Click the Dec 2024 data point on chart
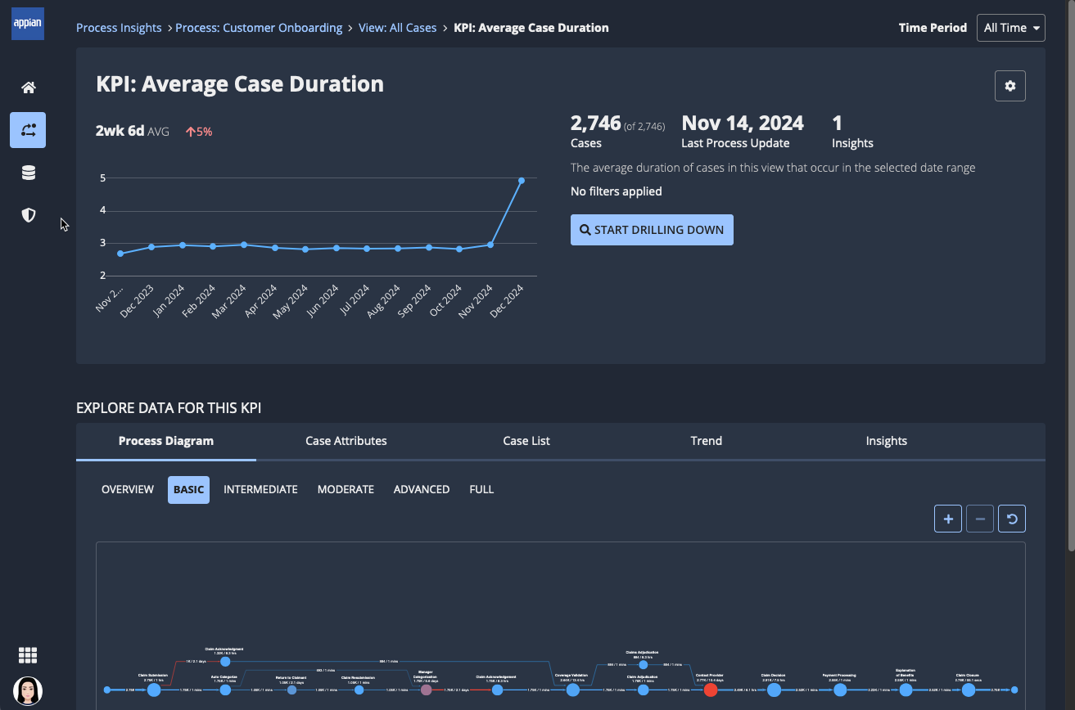This screenshot has height=710, width=1075. tap(522, 181)
